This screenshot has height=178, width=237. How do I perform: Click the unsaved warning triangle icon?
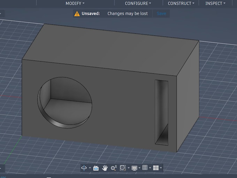click(x=77, y=14)
